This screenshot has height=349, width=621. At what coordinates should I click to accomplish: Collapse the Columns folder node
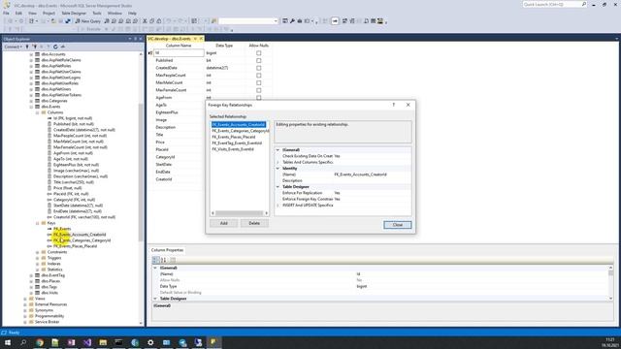pos(38,112)
